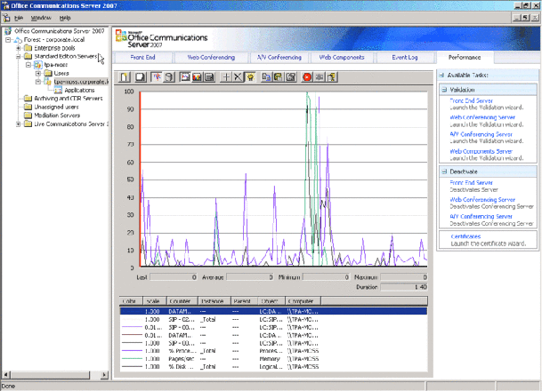Collapse the Standard Edition Servers node
This screenshot has height=391, width=542.
point(19,56)
